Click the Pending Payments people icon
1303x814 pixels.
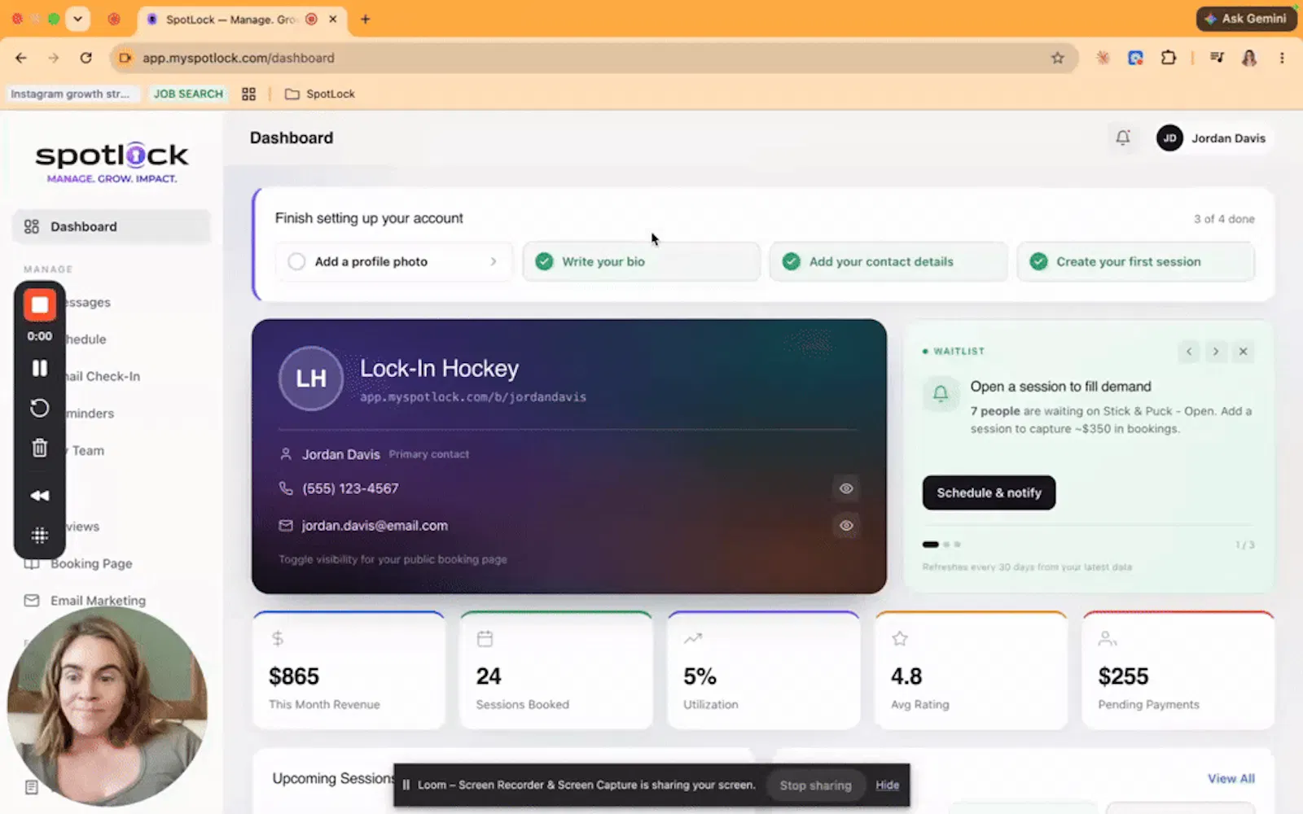1107,638
